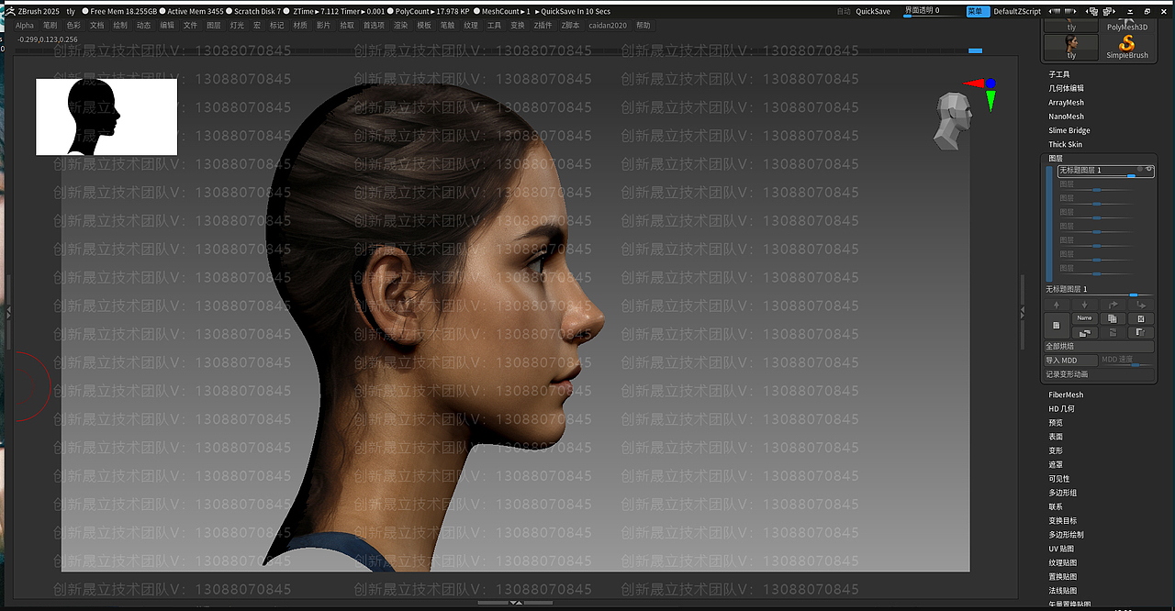The image size is (1175, 611).
Task: Open the 笔刷 brush menu
Action: (x=50, y=26)
